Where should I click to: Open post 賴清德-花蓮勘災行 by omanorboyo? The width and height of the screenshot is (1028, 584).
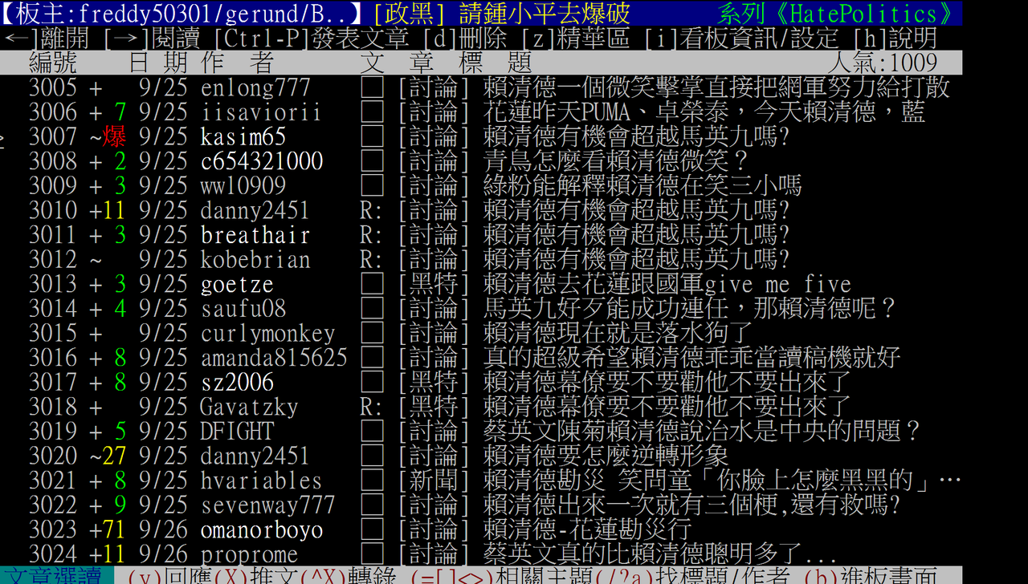point(587,530)
